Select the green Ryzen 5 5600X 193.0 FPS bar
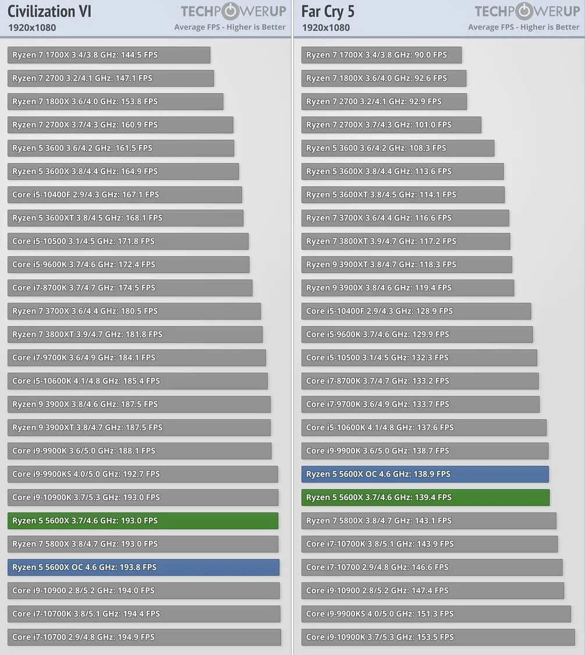Image resolution: width=586 pixels, height=655 pixels. (x=143, y=521)
